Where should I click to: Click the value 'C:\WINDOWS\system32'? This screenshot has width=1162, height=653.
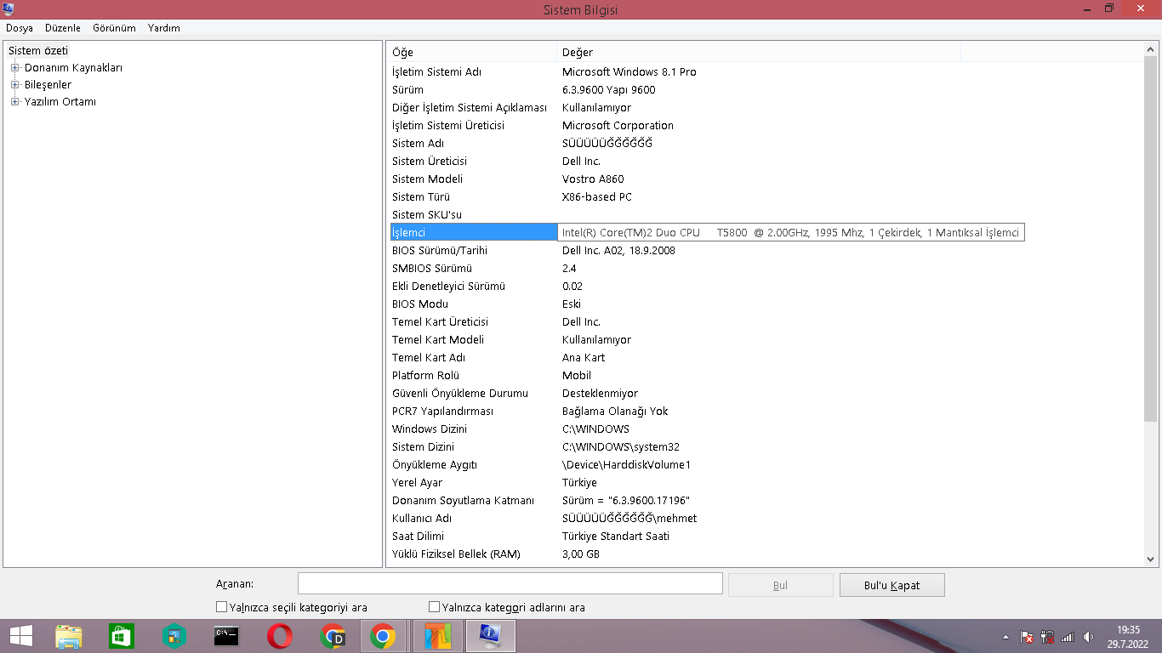pyautogui.click(x=621, y=447)
